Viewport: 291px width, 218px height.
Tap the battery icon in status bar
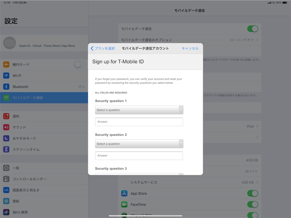285,3
